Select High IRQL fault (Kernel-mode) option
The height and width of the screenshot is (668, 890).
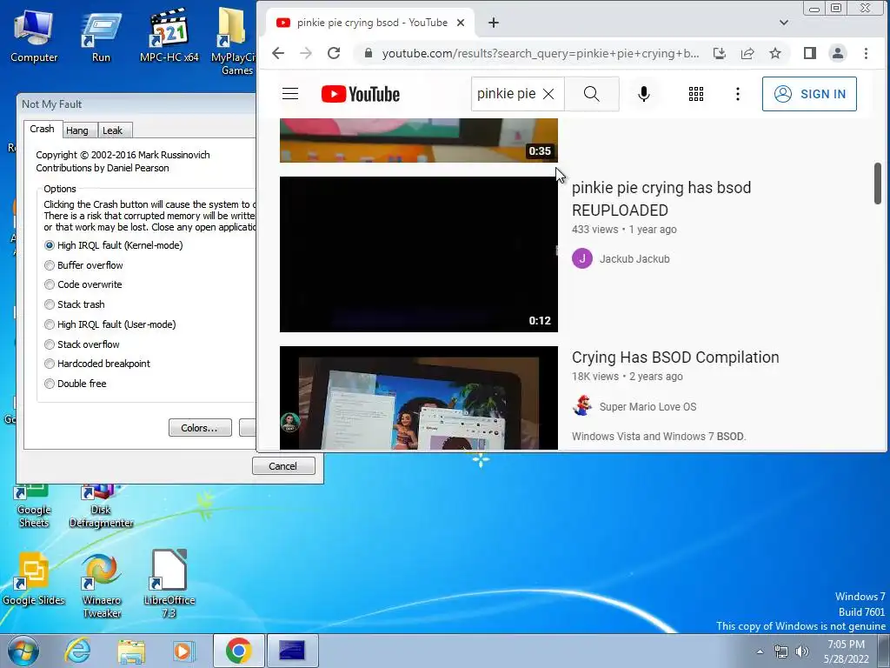[x=114, y=245]
